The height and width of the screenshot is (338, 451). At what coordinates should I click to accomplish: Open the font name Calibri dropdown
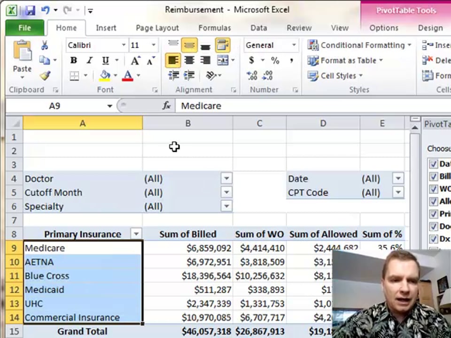pos(124,45)
